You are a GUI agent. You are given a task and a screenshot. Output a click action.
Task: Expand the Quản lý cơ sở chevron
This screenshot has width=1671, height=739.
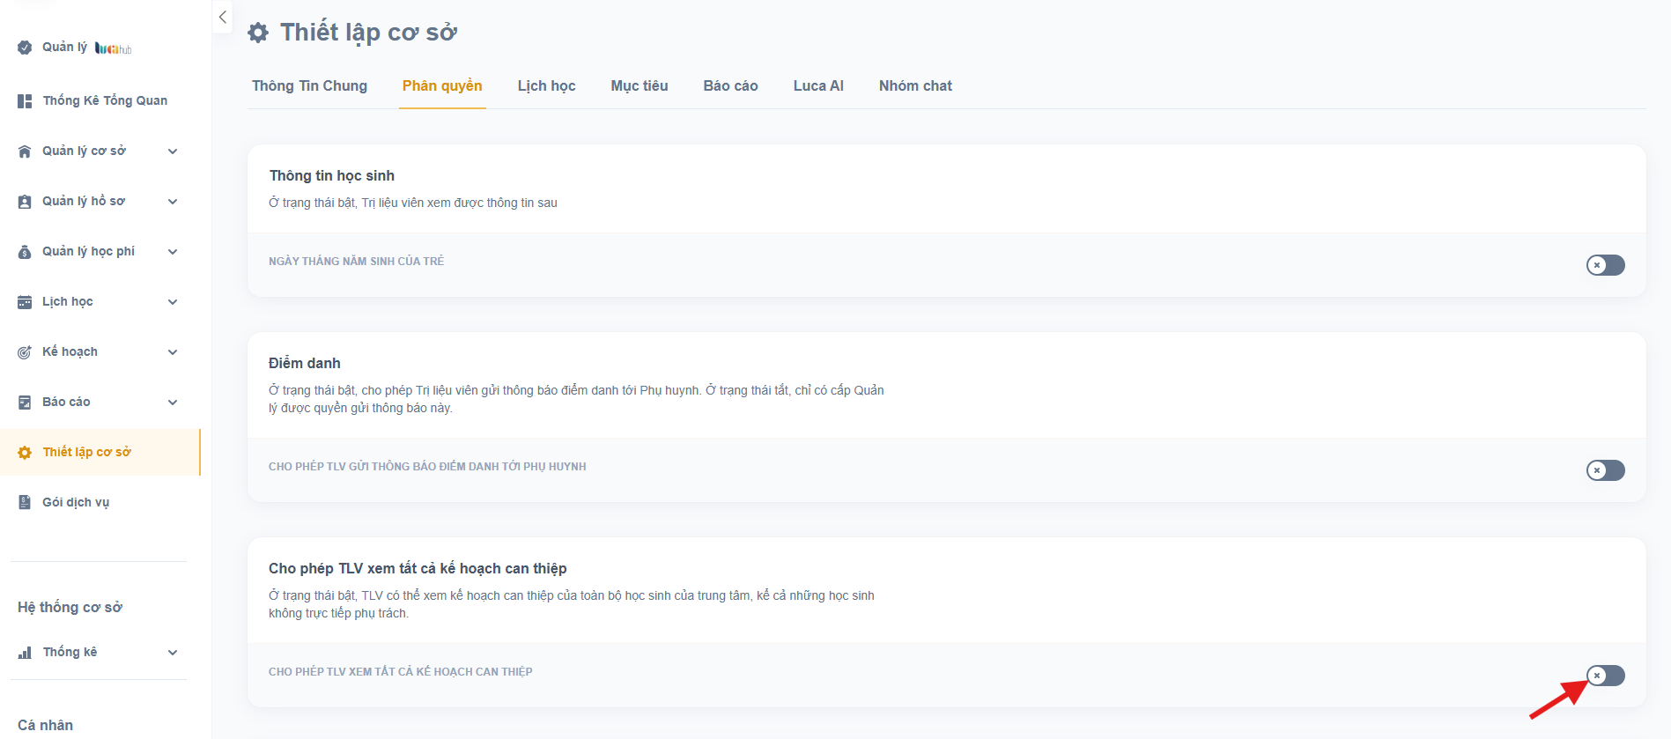coord(173,151)
